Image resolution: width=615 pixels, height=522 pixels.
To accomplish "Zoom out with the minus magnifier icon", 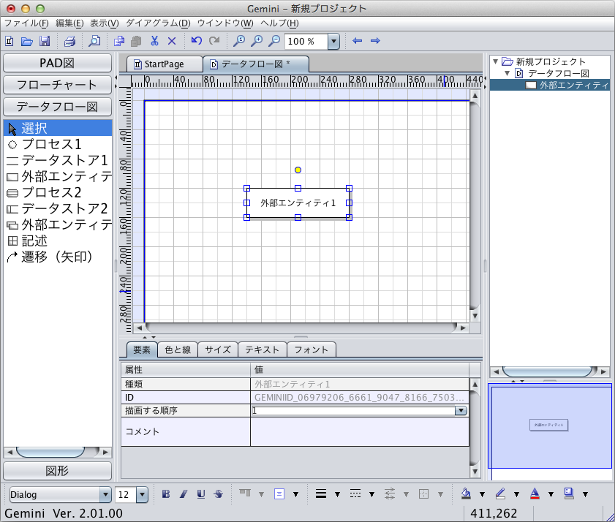I will (274, 41).
